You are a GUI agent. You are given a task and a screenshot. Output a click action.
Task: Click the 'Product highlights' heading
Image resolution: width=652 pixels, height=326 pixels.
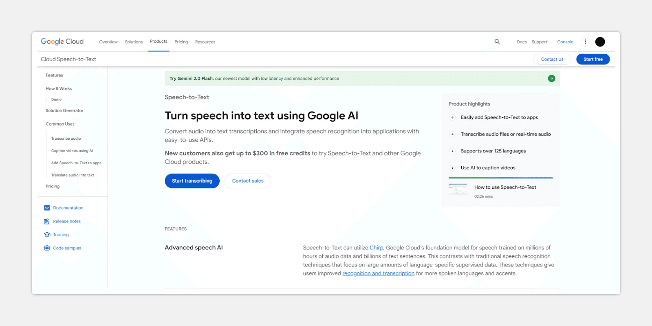pos(469,104)
